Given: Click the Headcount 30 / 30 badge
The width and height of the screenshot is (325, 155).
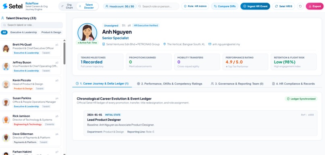Looking at the screenshot, I should point(120,6).
